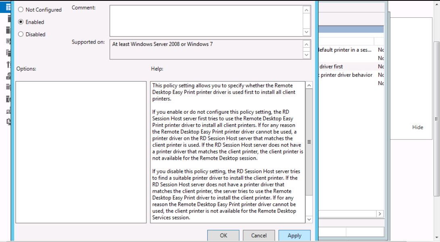Viewport: 440px width, 242px height.
Task: Click the policy list horizontal scroll right arrow
Action: 380,214
